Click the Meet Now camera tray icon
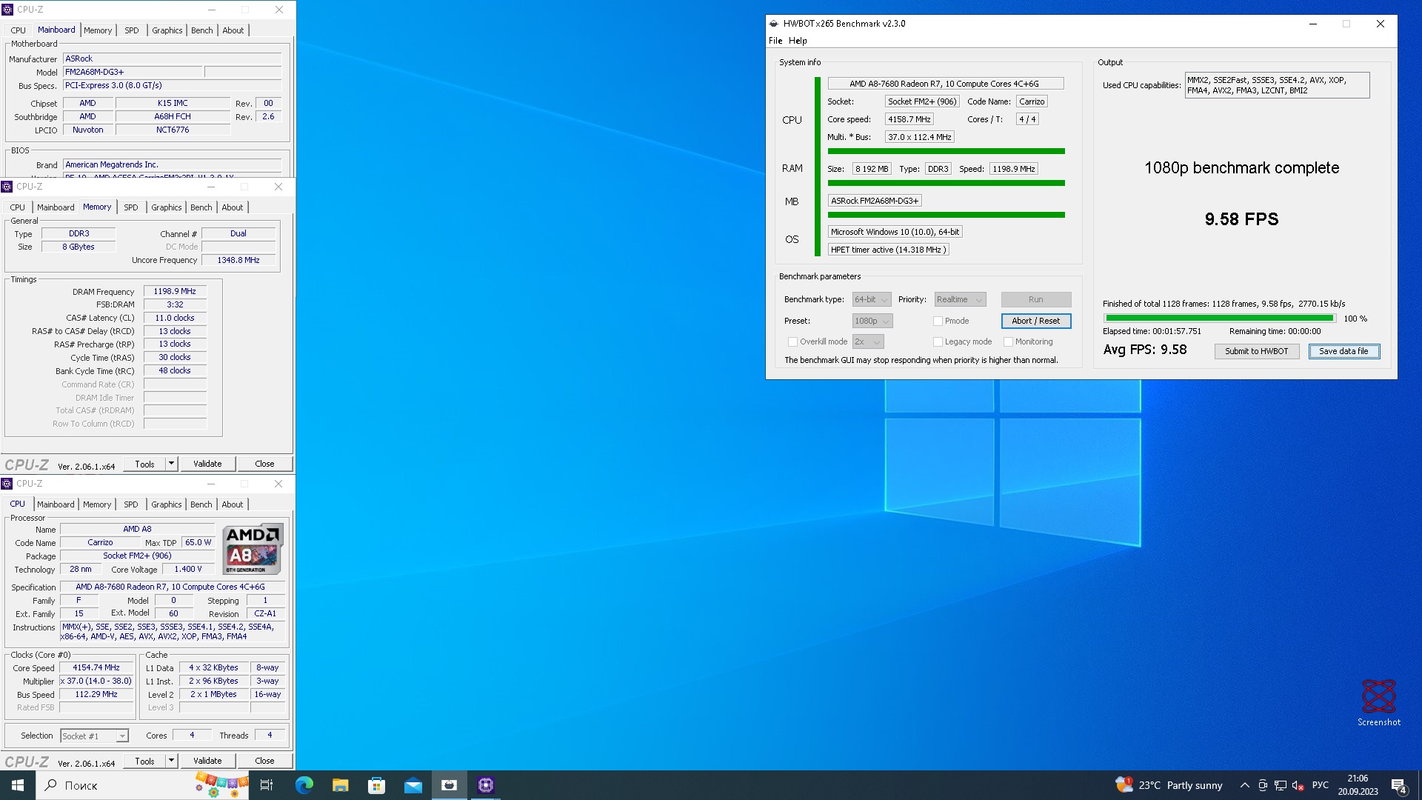Screen dimensions: 1422x800 [x=1262, y=785]
